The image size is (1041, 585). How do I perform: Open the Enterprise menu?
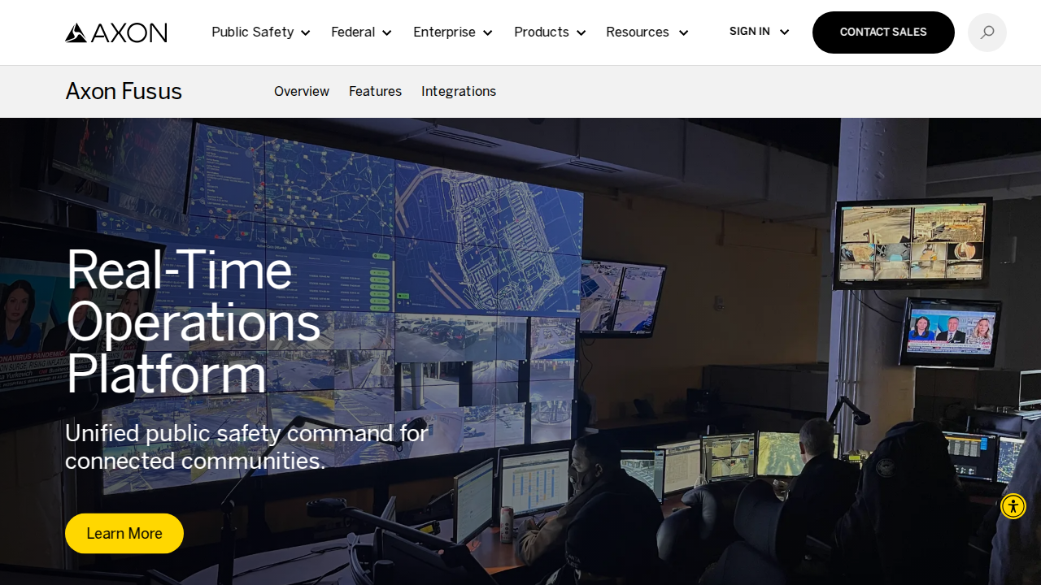click(444, 32)
